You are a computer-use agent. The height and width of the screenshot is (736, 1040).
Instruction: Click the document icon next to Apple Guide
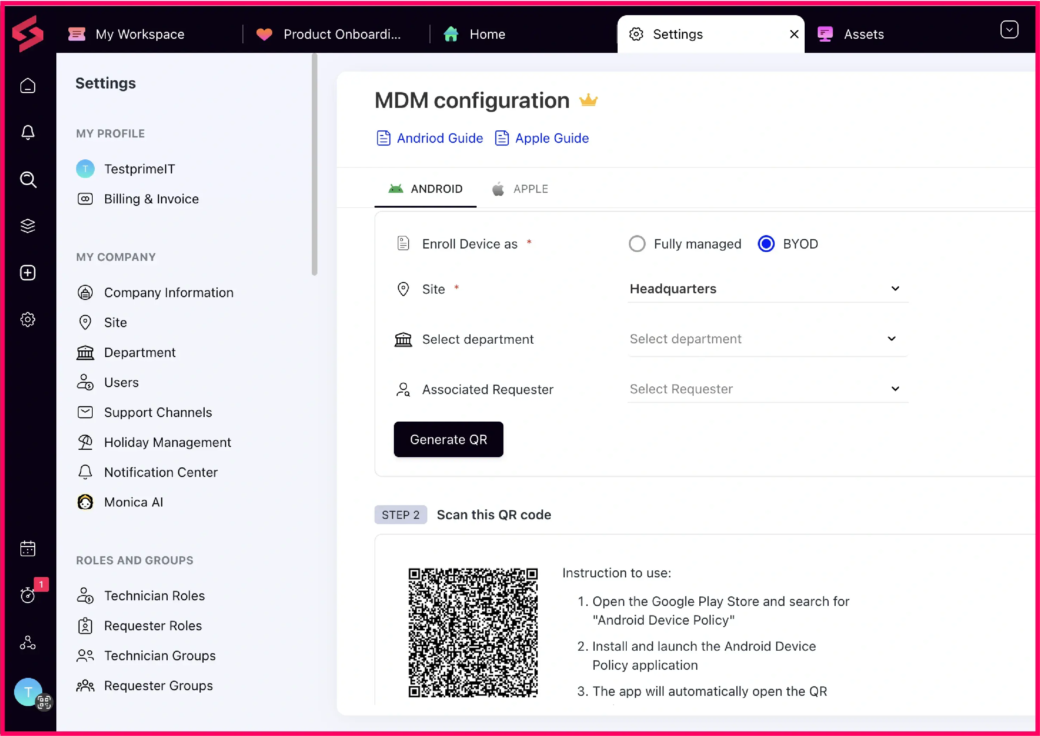pos(502,138)
